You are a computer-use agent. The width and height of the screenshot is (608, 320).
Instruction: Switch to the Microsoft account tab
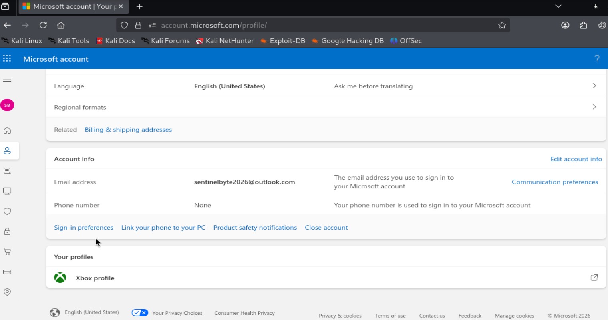coord(68,6)
